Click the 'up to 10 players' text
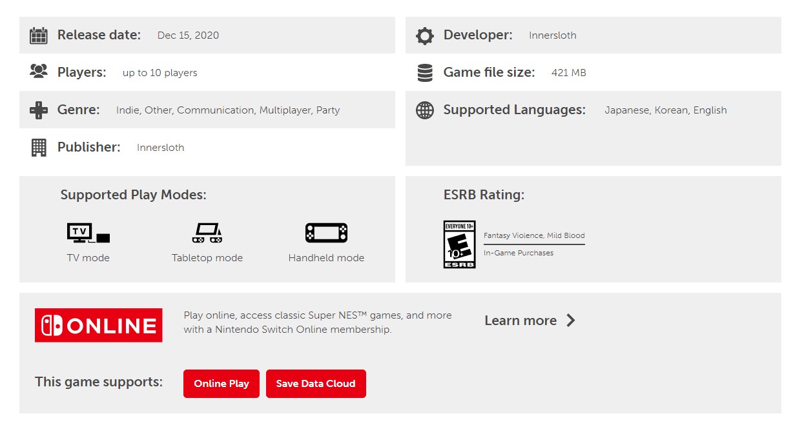 160,73
